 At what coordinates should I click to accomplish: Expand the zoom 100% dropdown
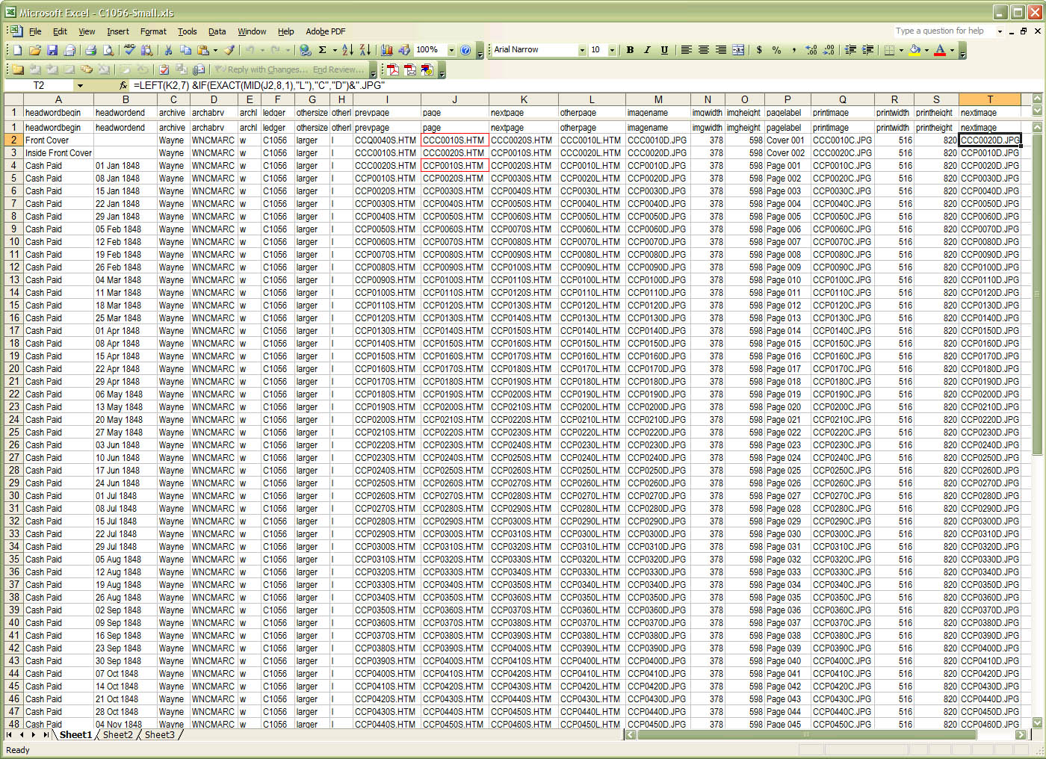pos(451,50)
